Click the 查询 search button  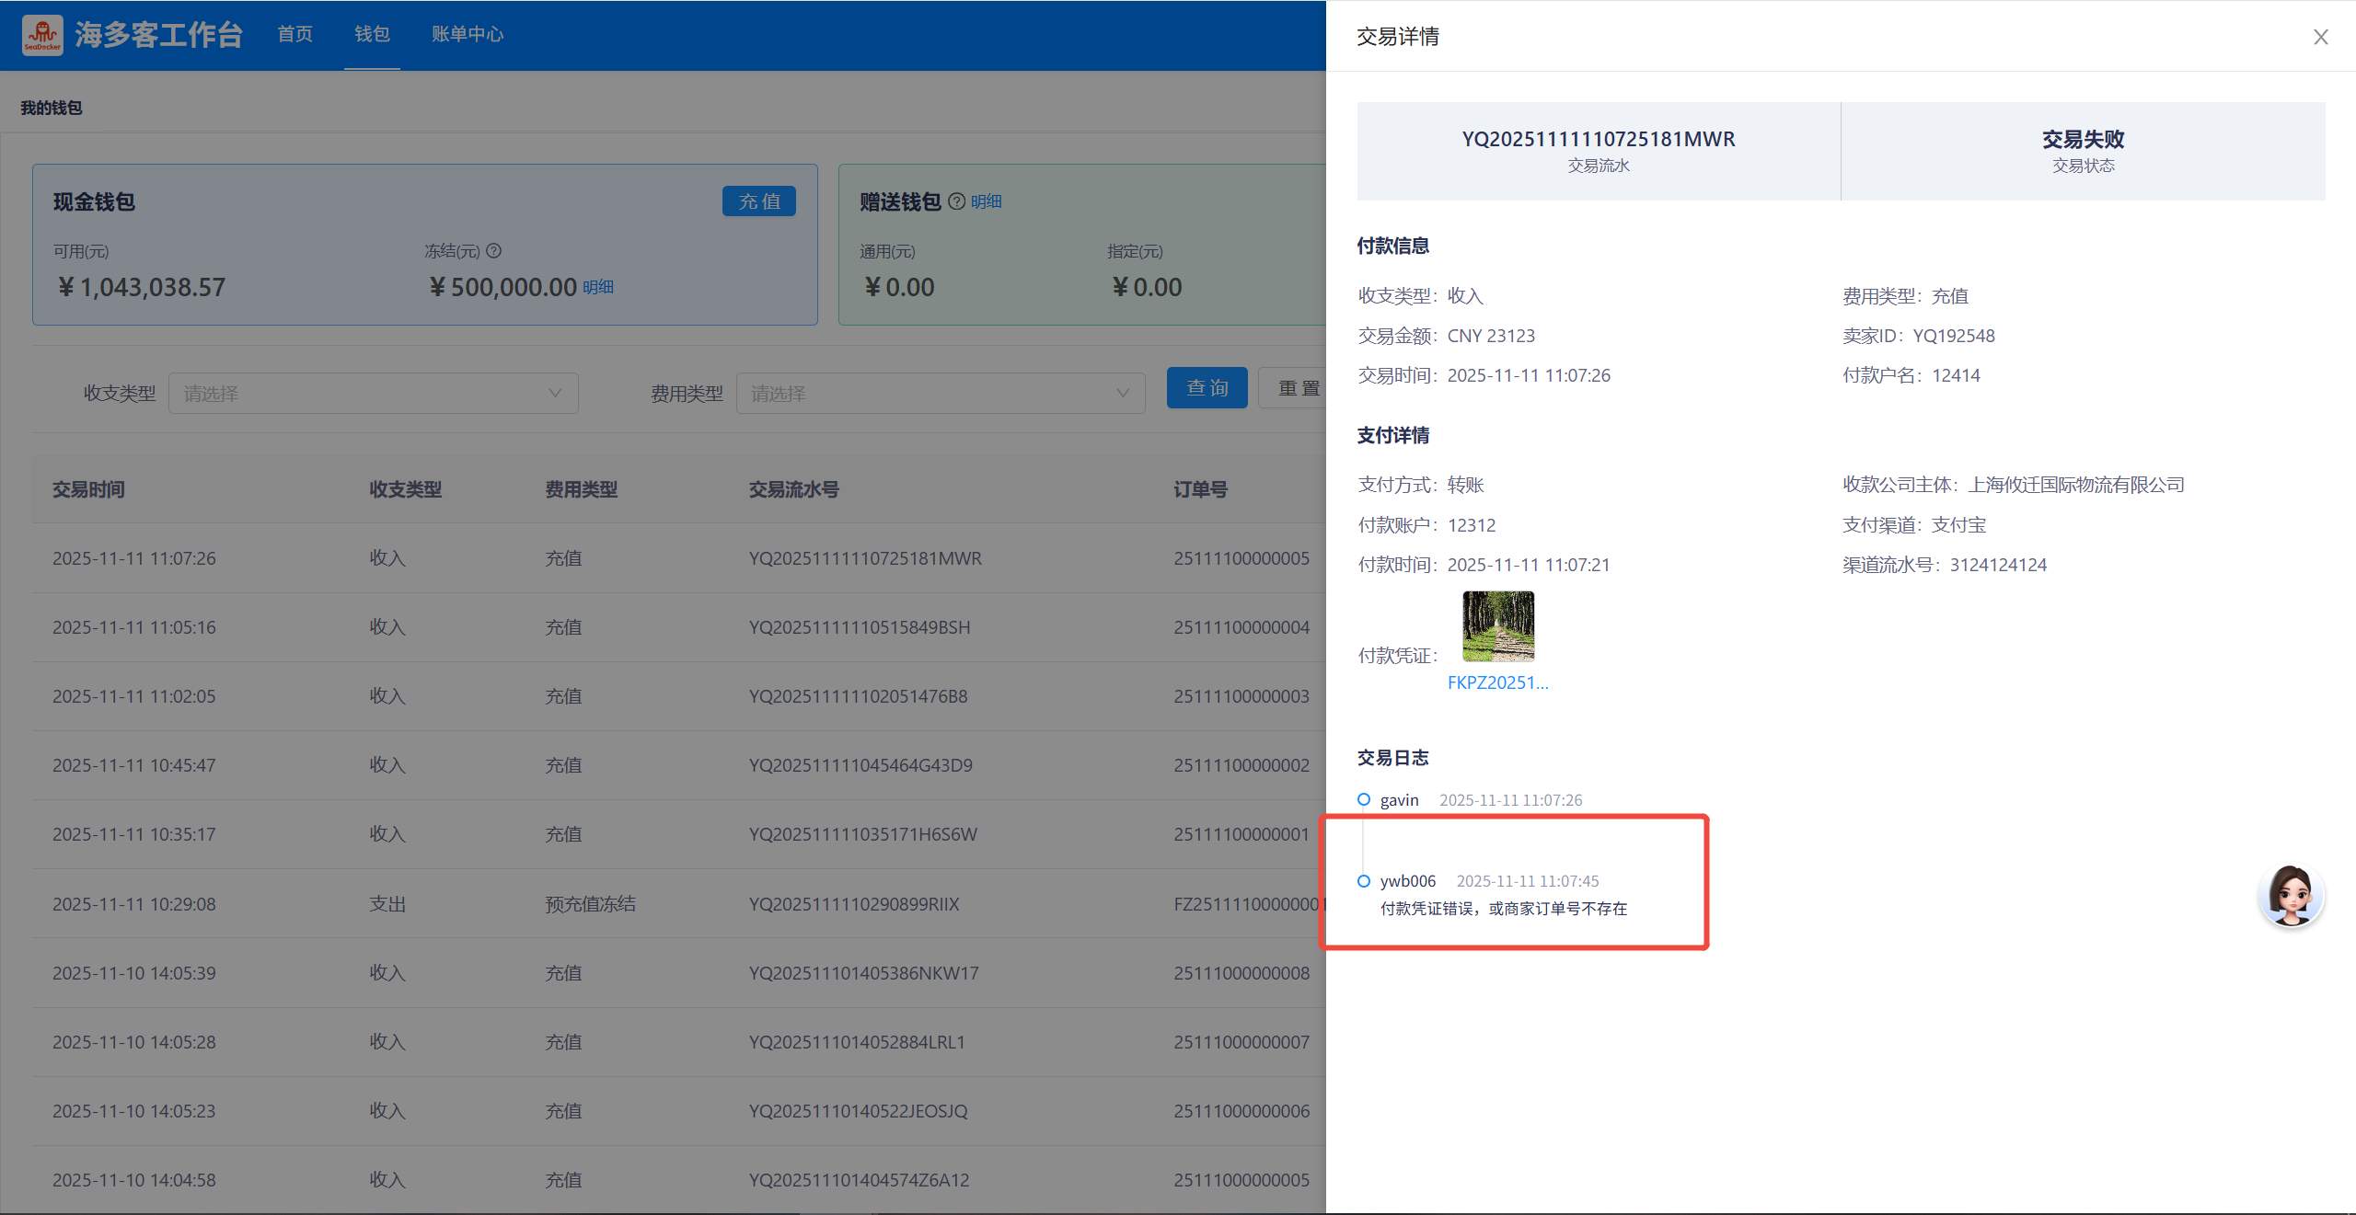[x=1207, y=388]
